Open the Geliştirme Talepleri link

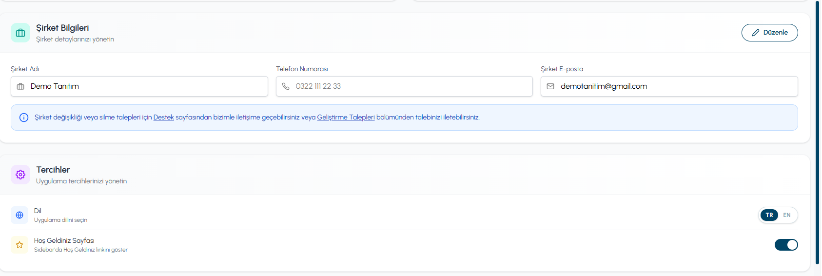(346, 118)
